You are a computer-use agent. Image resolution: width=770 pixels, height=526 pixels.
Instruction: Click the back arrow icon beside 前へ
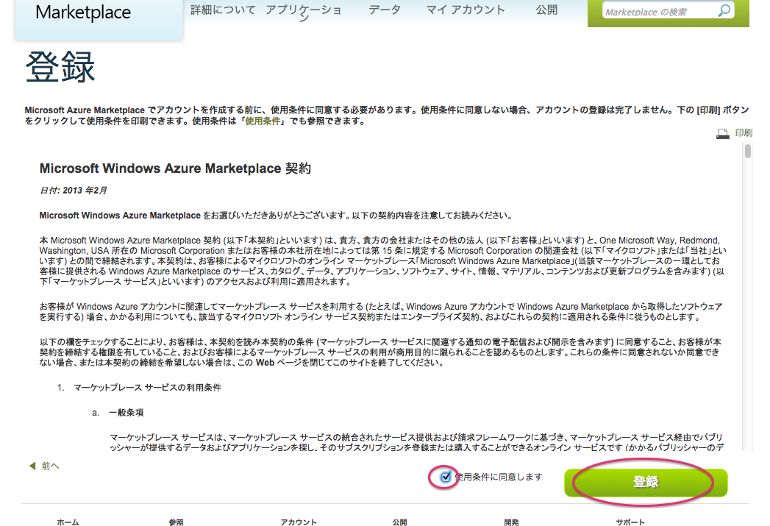[32, 466]
